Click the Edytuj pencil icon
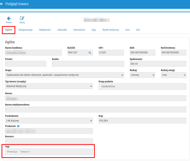The image size is (190, 161). [22, 18]
